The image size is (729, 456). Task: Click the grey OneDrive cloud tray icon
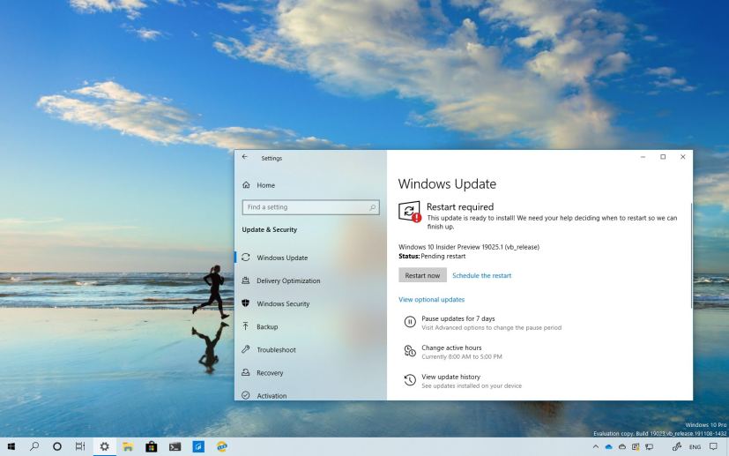pos(622,446)
